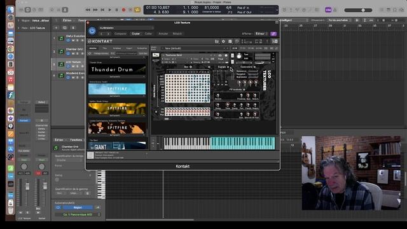Adjust the LCO Texture channel strip fader
407x229 pixels.
coord(27,186)
